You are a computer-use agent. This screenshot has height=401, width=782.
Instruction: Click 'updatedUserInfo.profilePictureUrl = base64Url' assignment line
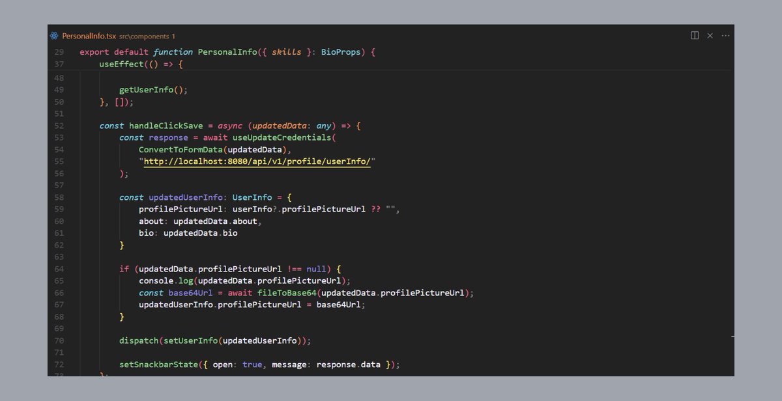click(252, 305)
